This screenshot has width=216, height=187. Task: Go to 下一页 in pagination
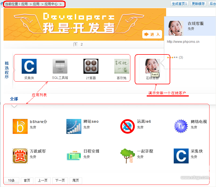[60, 180]
